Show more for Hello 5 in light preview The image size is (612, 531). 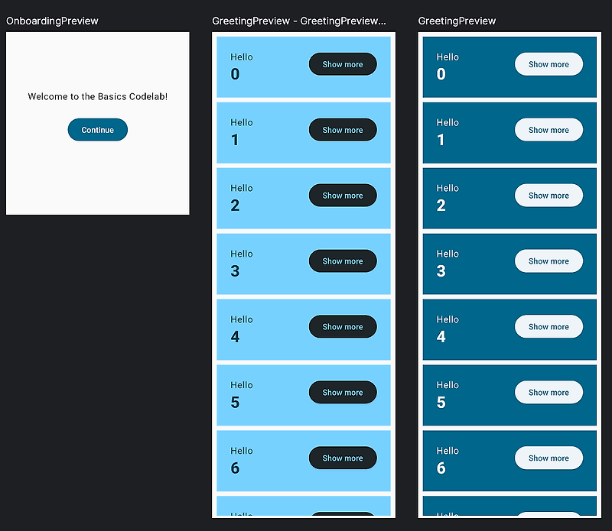[343, 392]
